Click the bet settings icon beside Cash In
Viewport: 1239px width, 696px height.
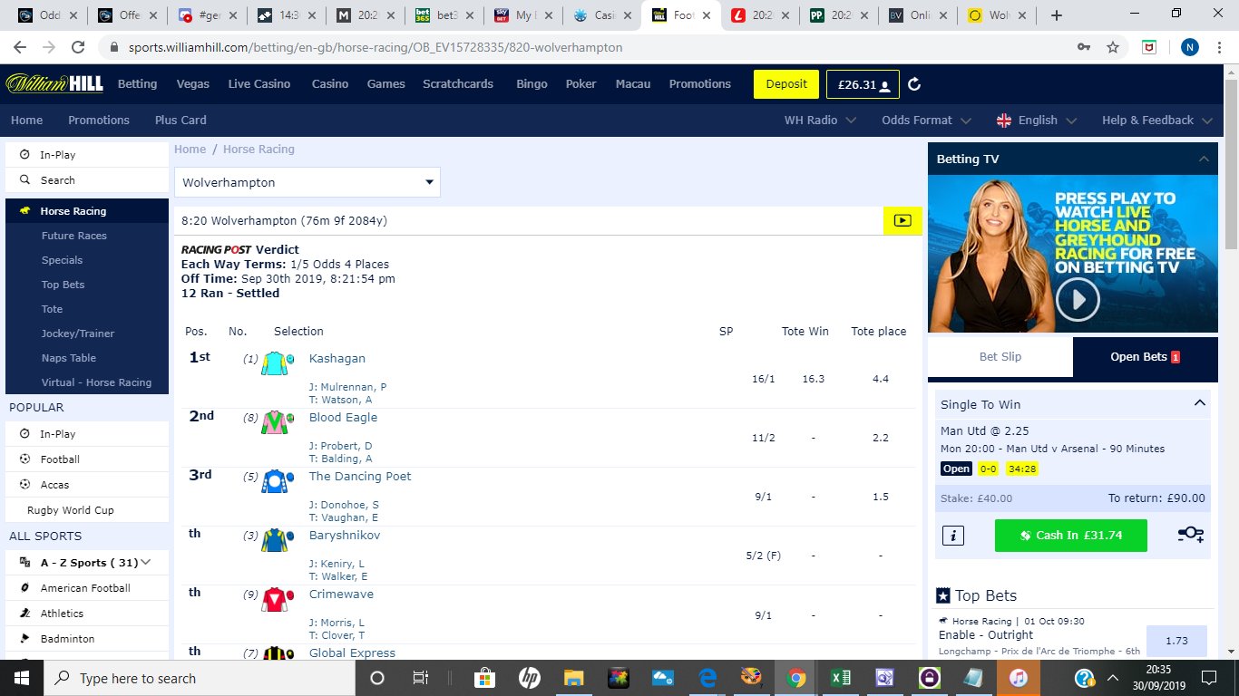(1190, 535)
